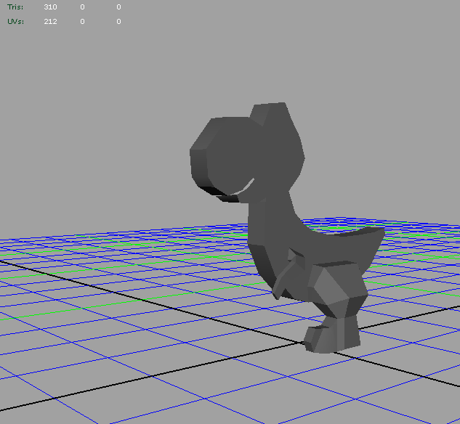The image size is (460, 424).
Task: Click the UVs count value '212'
Action: pyautogui.click(x=50, y=21)
